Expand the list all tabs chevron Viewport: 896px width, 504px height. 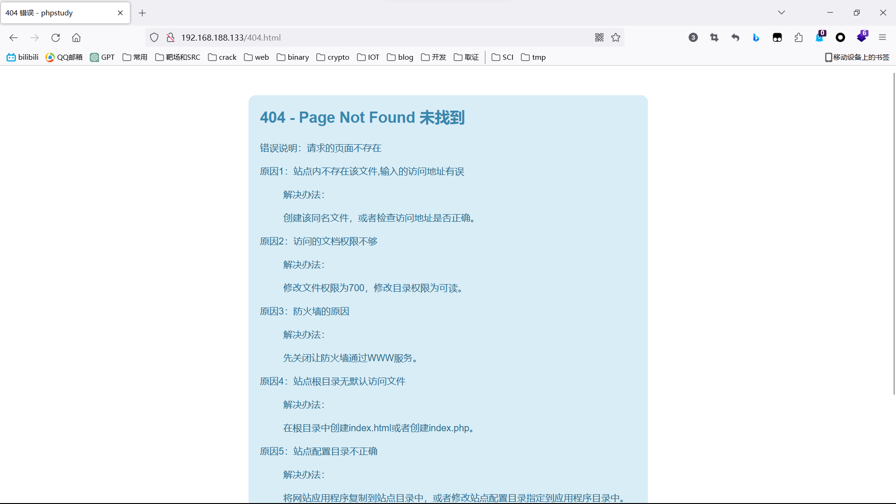tap(782, 13)
